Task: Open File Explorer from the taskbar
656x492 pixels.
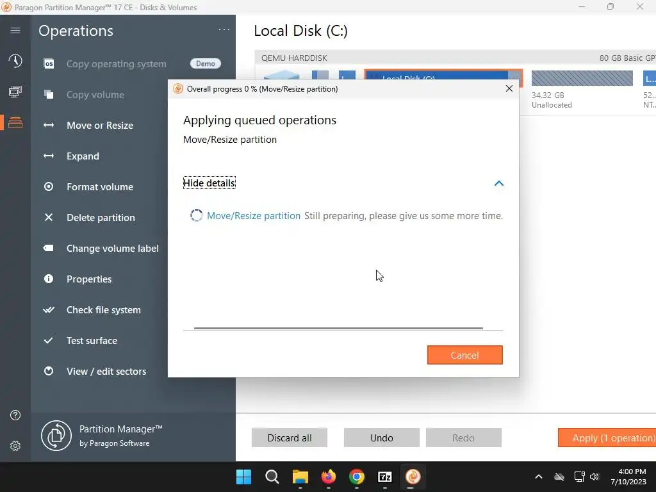Action: (300, 477)
